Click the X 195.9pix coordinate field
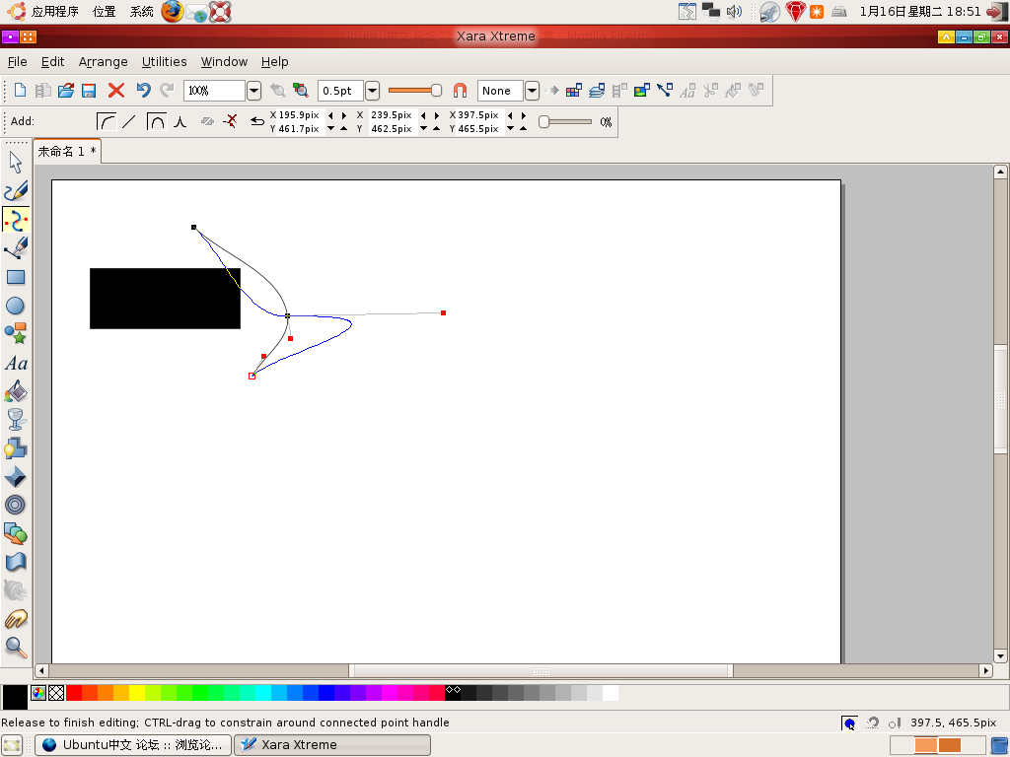The image size is (1010, 757). 298,115
